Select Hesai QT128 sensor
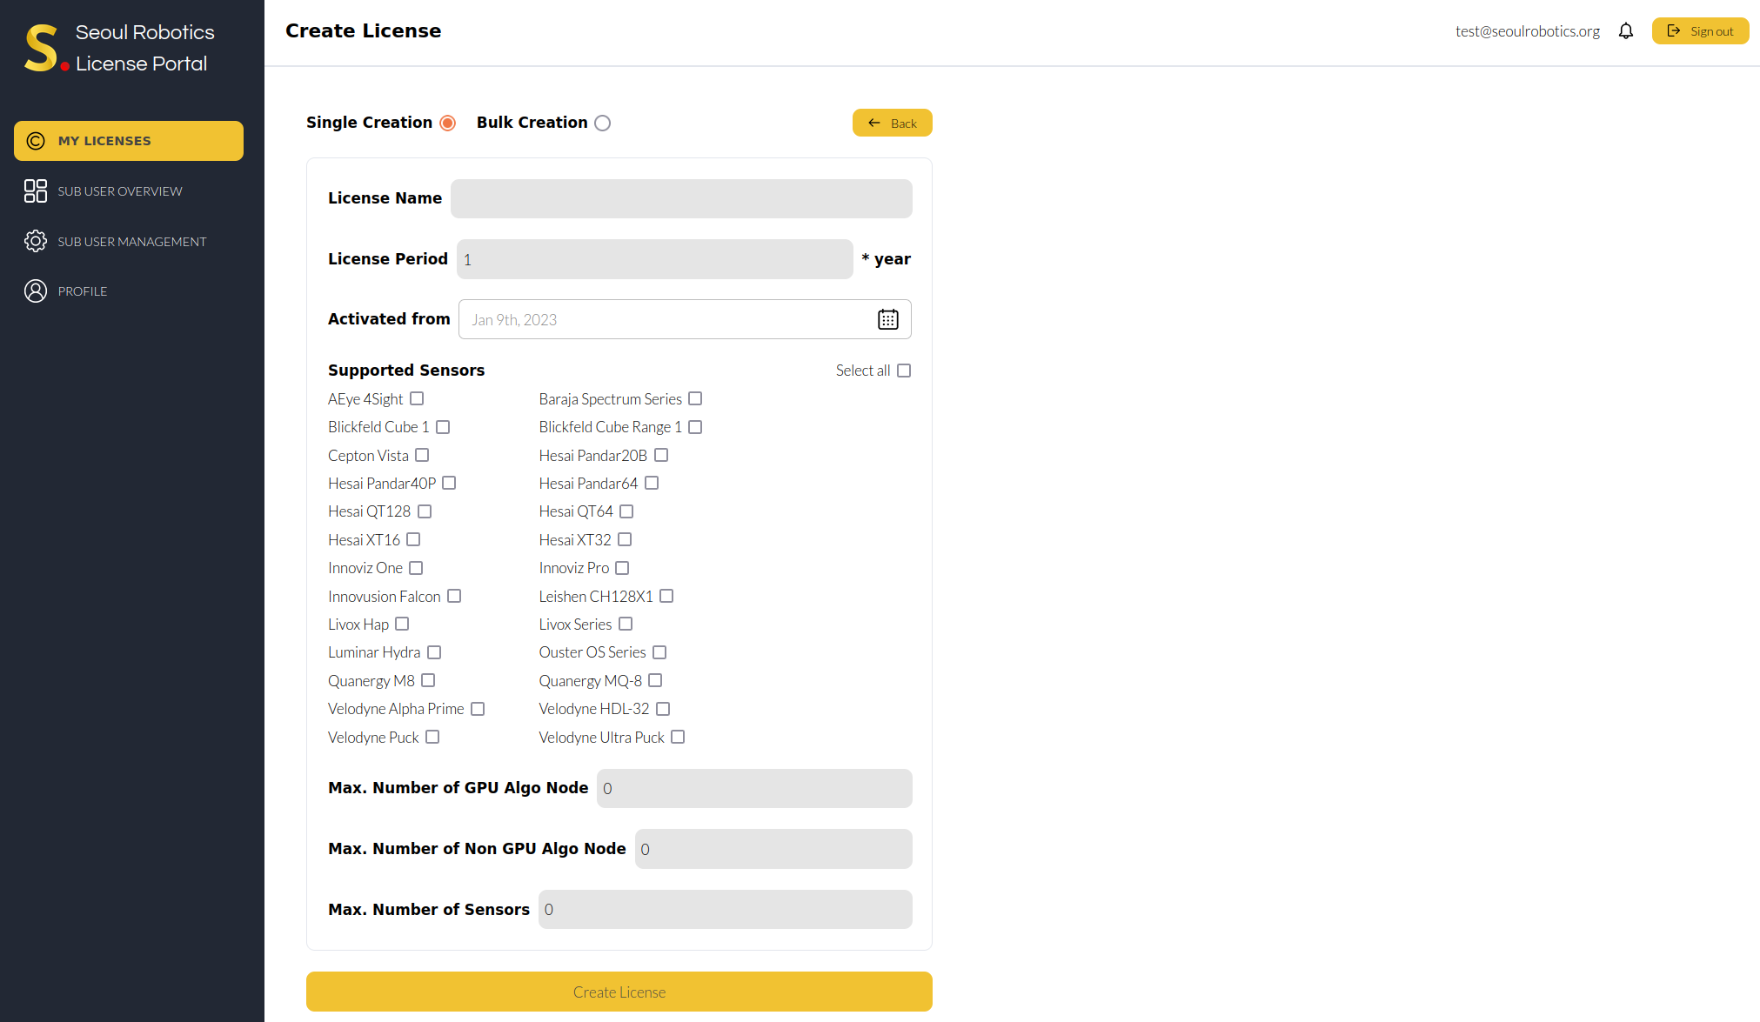The image size is (1760, 1022). 425,511
